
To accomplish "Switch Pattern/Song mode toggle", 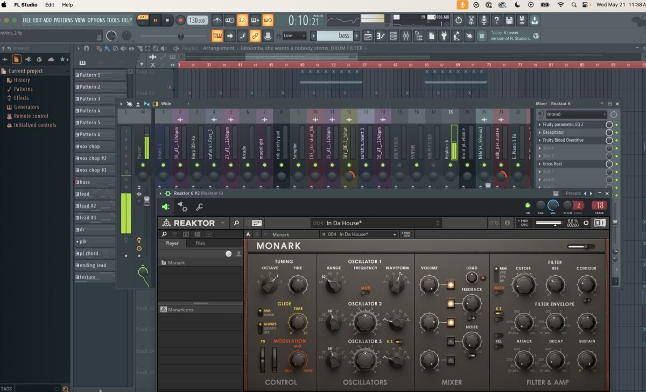I will click(x=143, y=20).
